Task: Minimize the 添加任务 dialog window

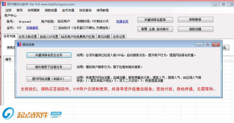Action: click(x=200, y=45)
